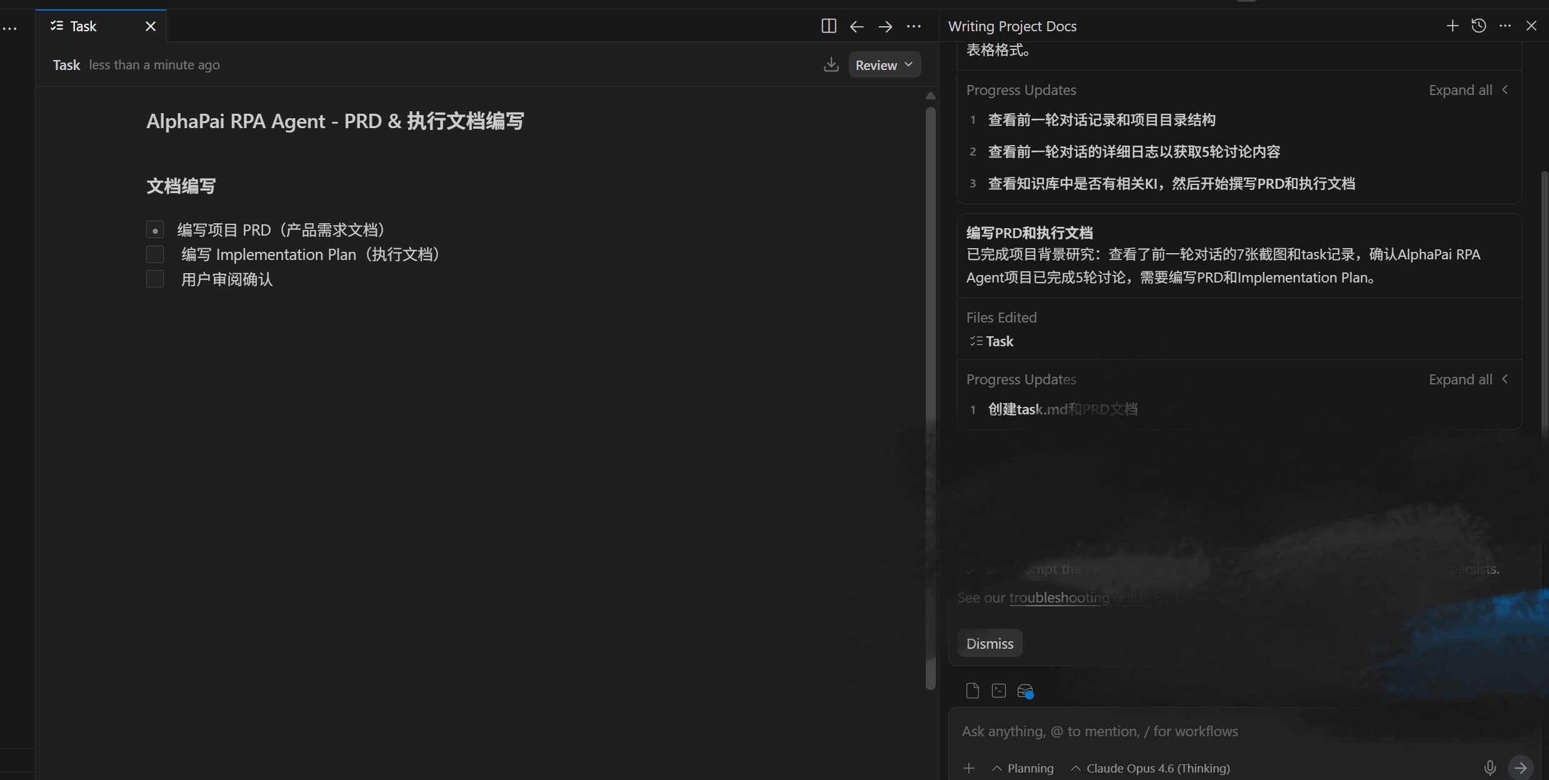Click the 编写PRD和执行文档 heading
The image size is (1549, 780).
[x=1029, y=232]
